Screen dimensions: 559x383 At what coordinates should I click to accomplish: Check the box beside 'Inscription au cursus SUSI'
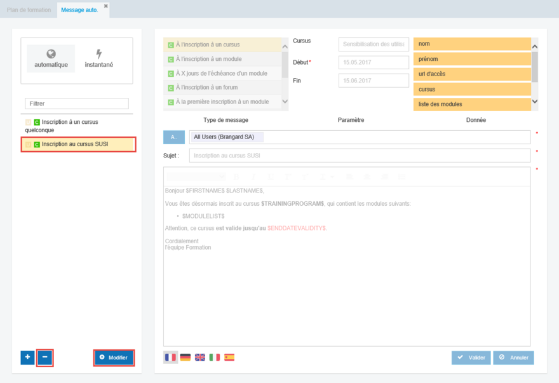pos(27,144)
